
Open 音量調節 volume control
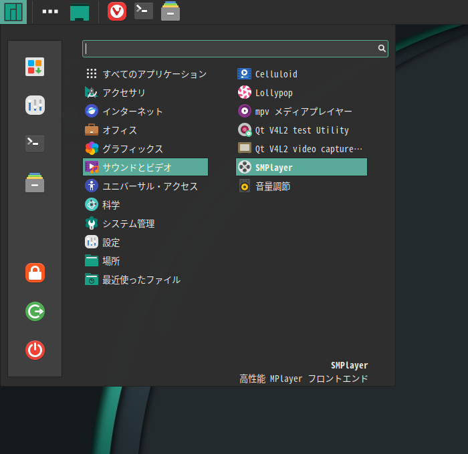pos(302,186)
